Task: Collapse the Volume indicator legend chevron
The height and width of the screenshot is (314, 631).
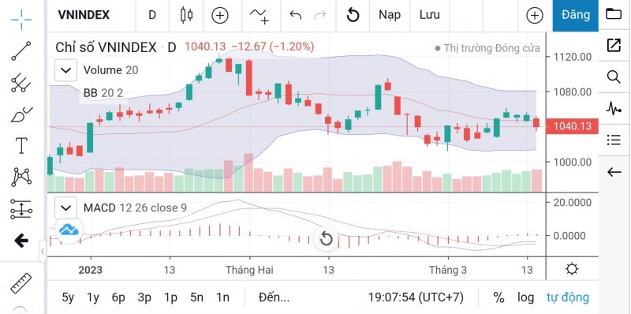Action: coord(65,70)
